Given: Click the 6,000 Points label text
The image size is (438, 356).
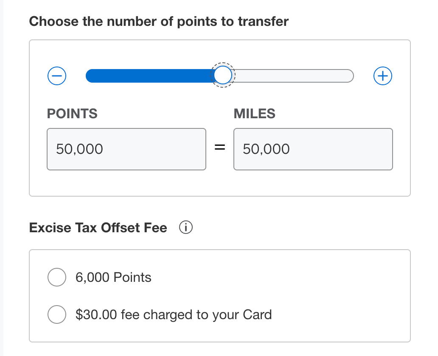Looking at the screenshot, I should [x=113, y=277].
